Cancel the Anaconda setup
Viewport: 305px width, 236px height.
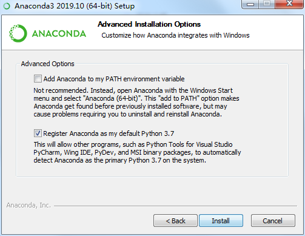point(273,221)
